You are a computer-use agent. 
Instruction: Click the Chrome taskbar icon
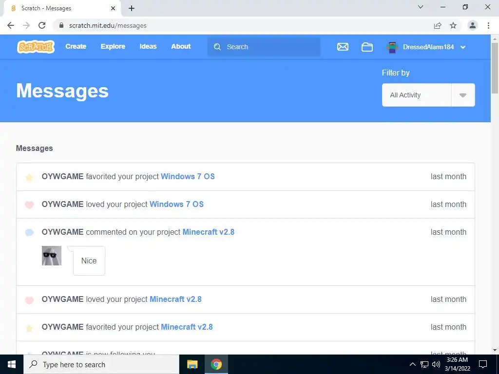pos(216,364)
